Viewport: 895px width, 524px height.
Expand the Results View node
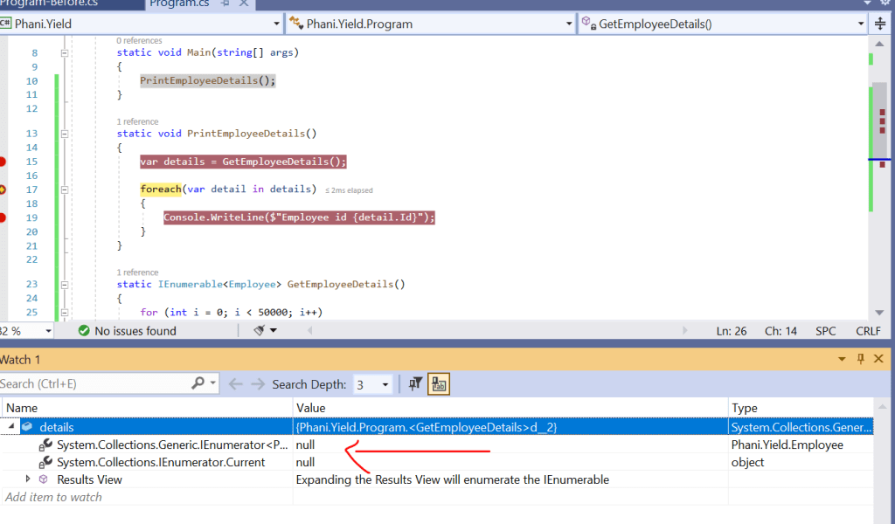28,479
